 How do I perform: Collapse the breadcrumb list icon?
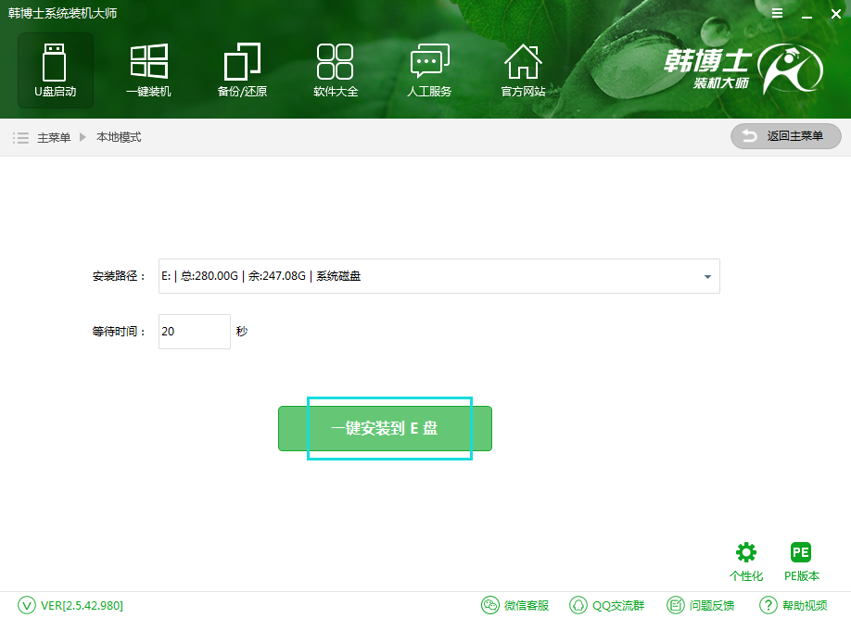pos(20,135)
